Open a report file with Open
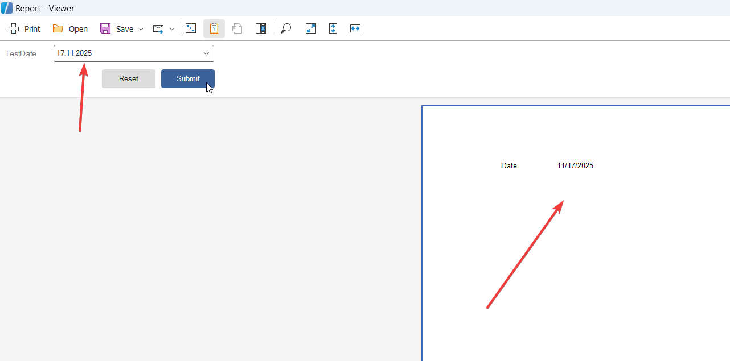This screenshot has width=730, height=361. [x=70, y=29]
